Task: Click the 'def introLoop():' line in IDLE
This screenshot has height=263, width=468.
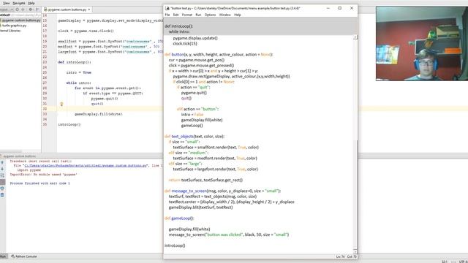Action: (178, 26)
